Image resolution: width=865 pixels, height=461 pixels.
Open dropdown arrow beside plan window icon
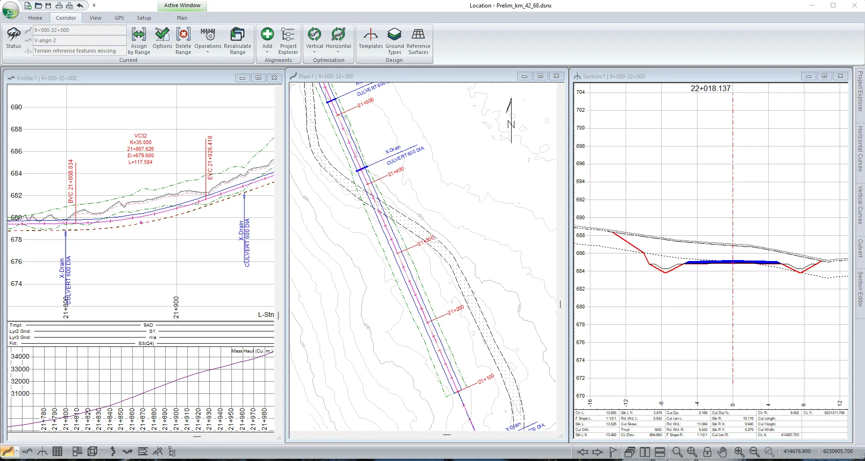tap(16, 452)
